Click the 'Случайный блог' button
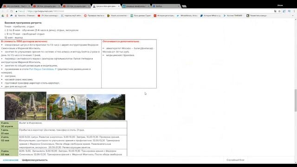 click(x=235, y=160)
